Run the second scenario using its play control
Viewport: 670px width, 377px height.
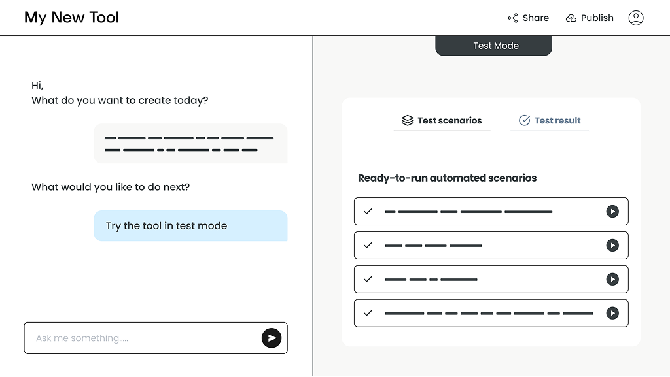[613, 245]
